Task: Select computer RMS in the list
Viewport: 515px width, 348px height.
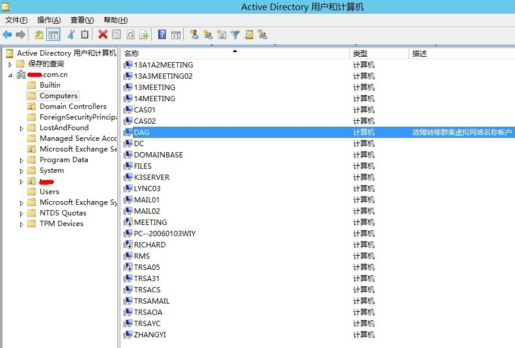Action: point(142,256)
